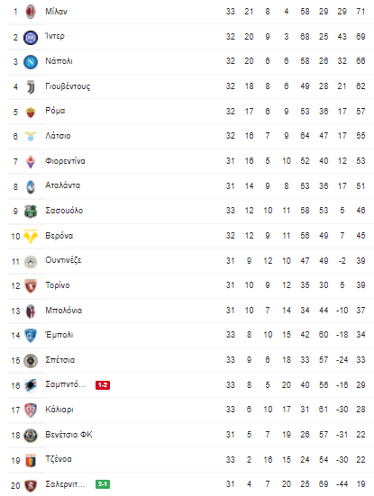Click the Σαλερνιτάνα green 2-1 score badge

point(103,484)
